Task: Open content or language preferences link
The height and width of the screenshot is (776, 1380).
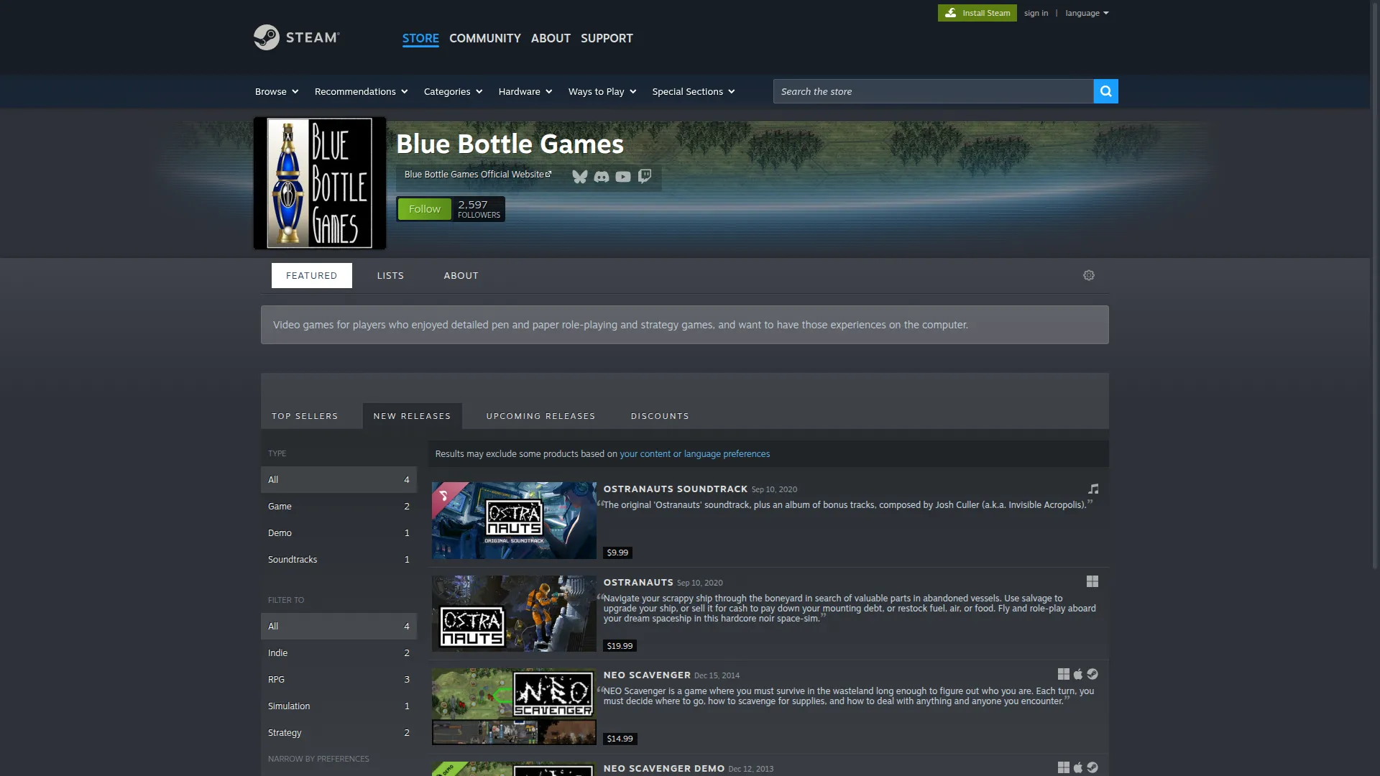Action: tap(694, 454)
